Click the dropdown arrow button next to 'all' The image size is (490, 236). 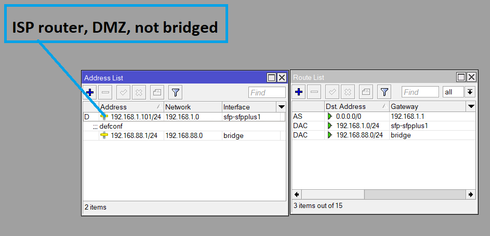(470, 92)
